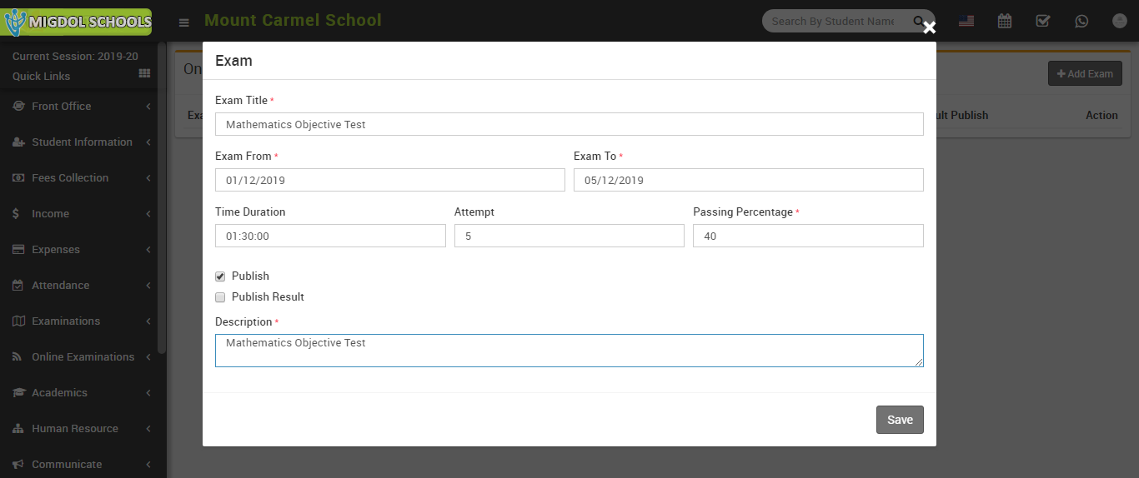Expand Expenses chevron
This screenshot has width=1139, height=478.
pyautogui.click(x=148, y=250)
